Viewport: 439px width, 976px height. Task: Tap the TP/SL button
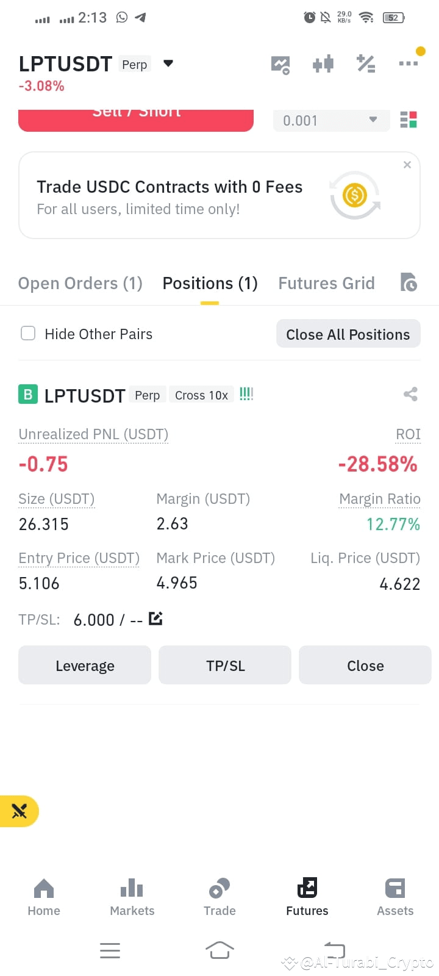225,665
